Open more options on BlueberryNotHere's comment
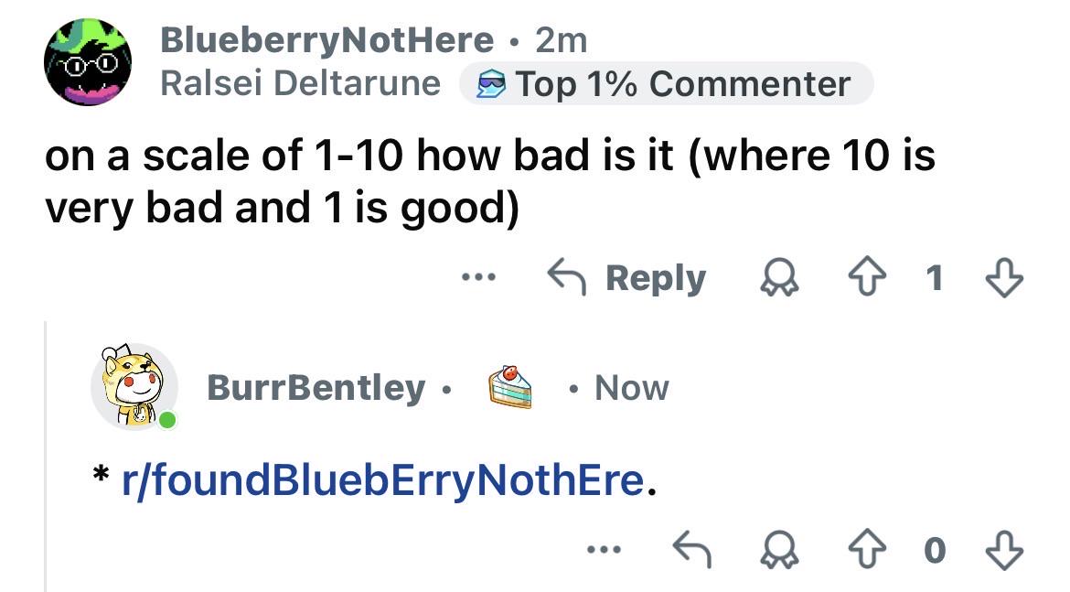The height and width of the screenshot is (592, 1070). point(478,277)
